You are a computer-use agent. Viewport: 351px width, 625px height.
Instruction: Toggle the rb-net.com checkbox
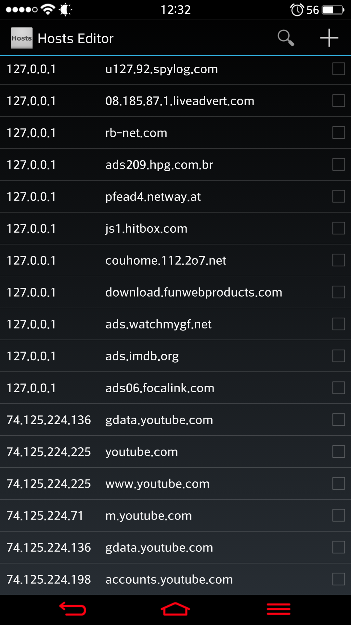click(338, 133)
